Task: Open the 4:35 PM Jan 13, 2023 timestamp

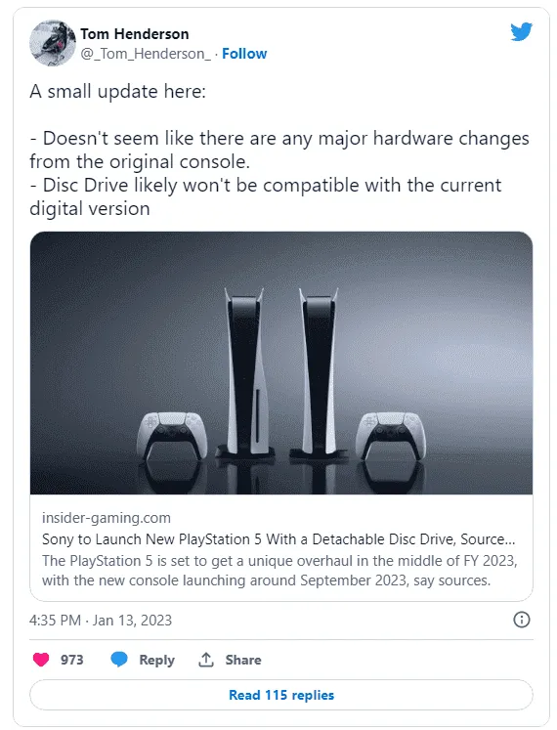Action: (x=101, y=621)
